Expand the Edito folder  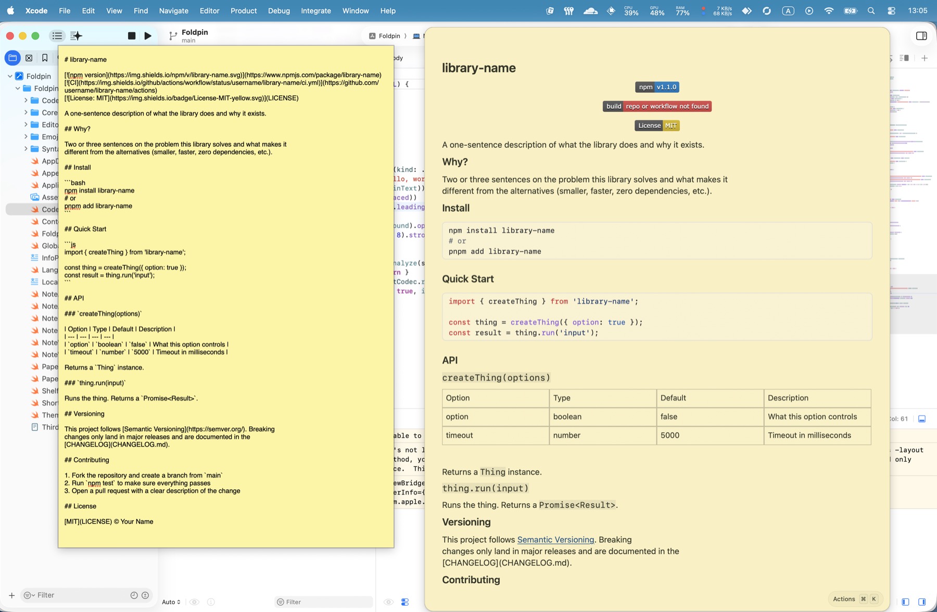[x=26, y=125]
